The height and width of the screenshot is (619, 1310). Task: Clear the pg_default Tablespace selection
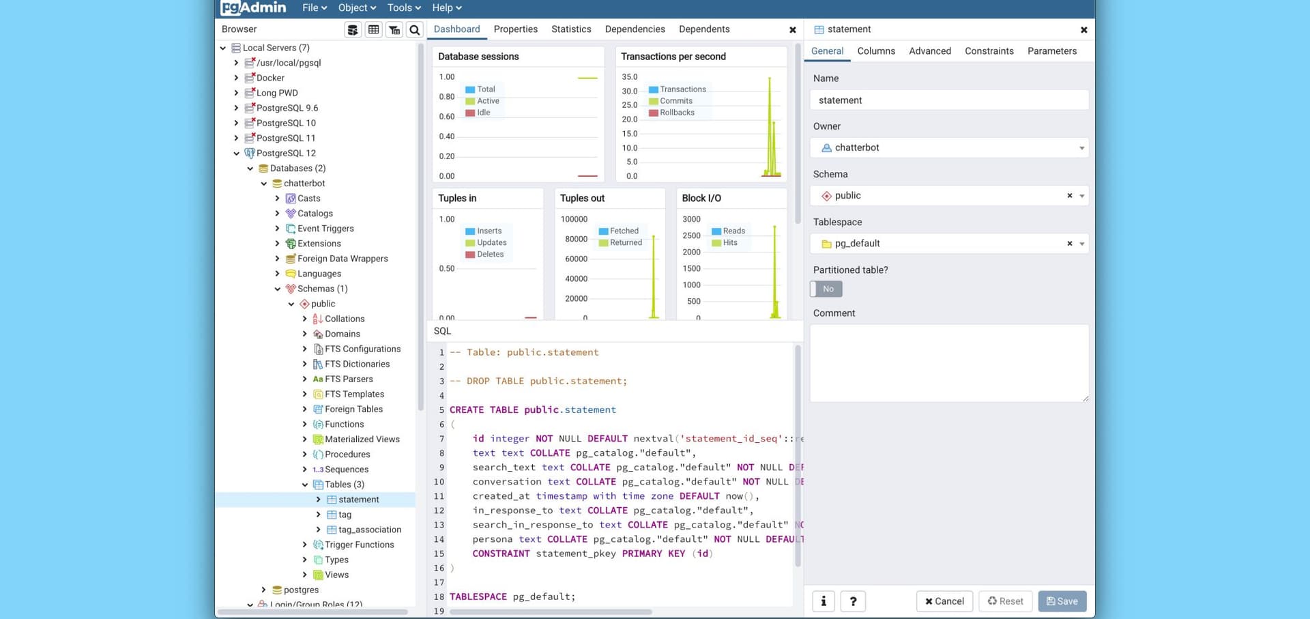point(1070,244)
